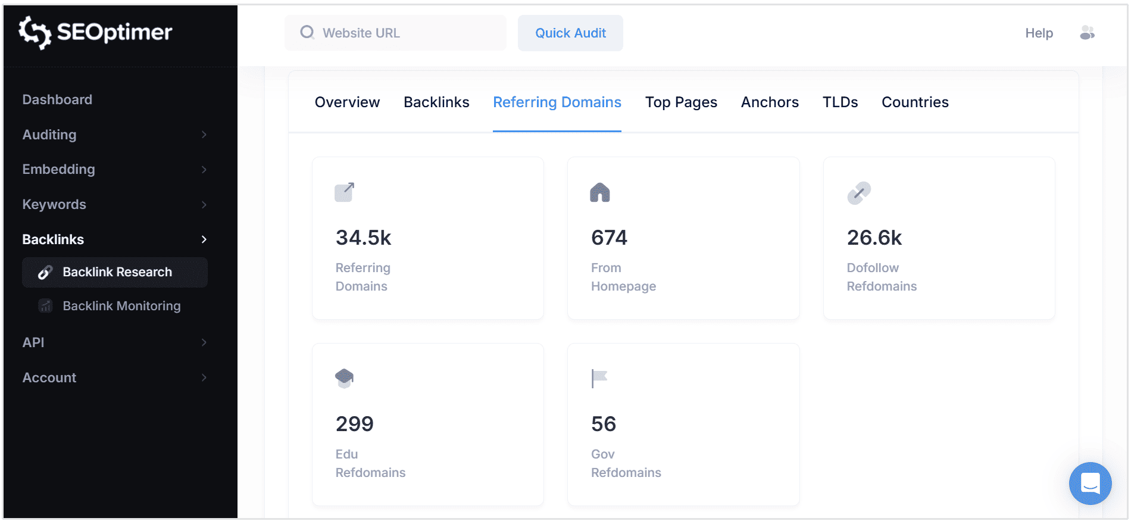Click the Keywords sidebar label
The height and width of the screenshot is (524, 1131).
(54, 205)
